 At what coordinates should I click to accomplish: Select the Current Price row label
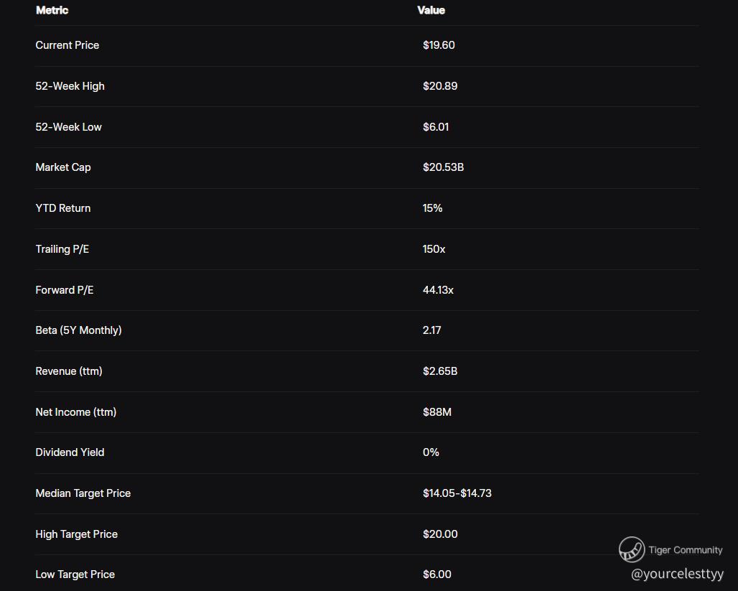coord(67,45)
